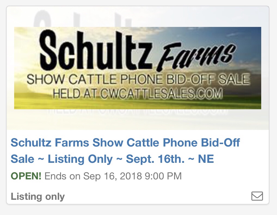
Task: Open the Schultz Farms banner image
Action: pos(138,68)
